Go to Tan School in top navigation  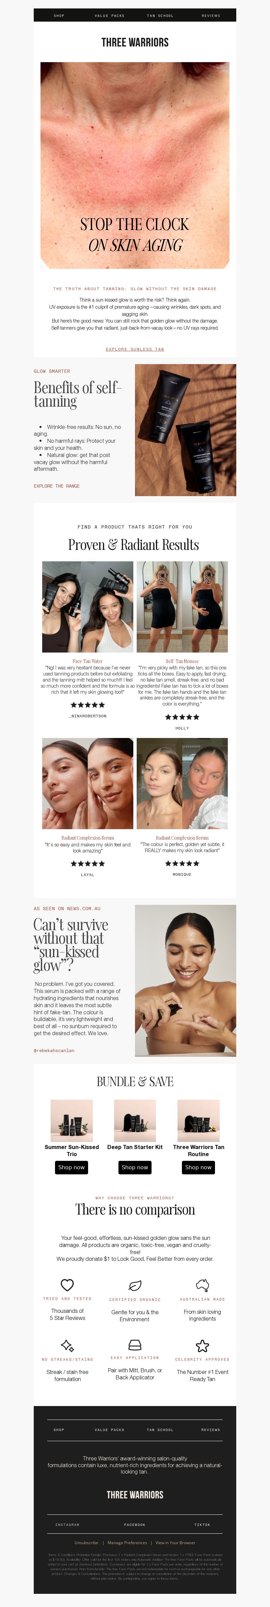coord(160,16)
